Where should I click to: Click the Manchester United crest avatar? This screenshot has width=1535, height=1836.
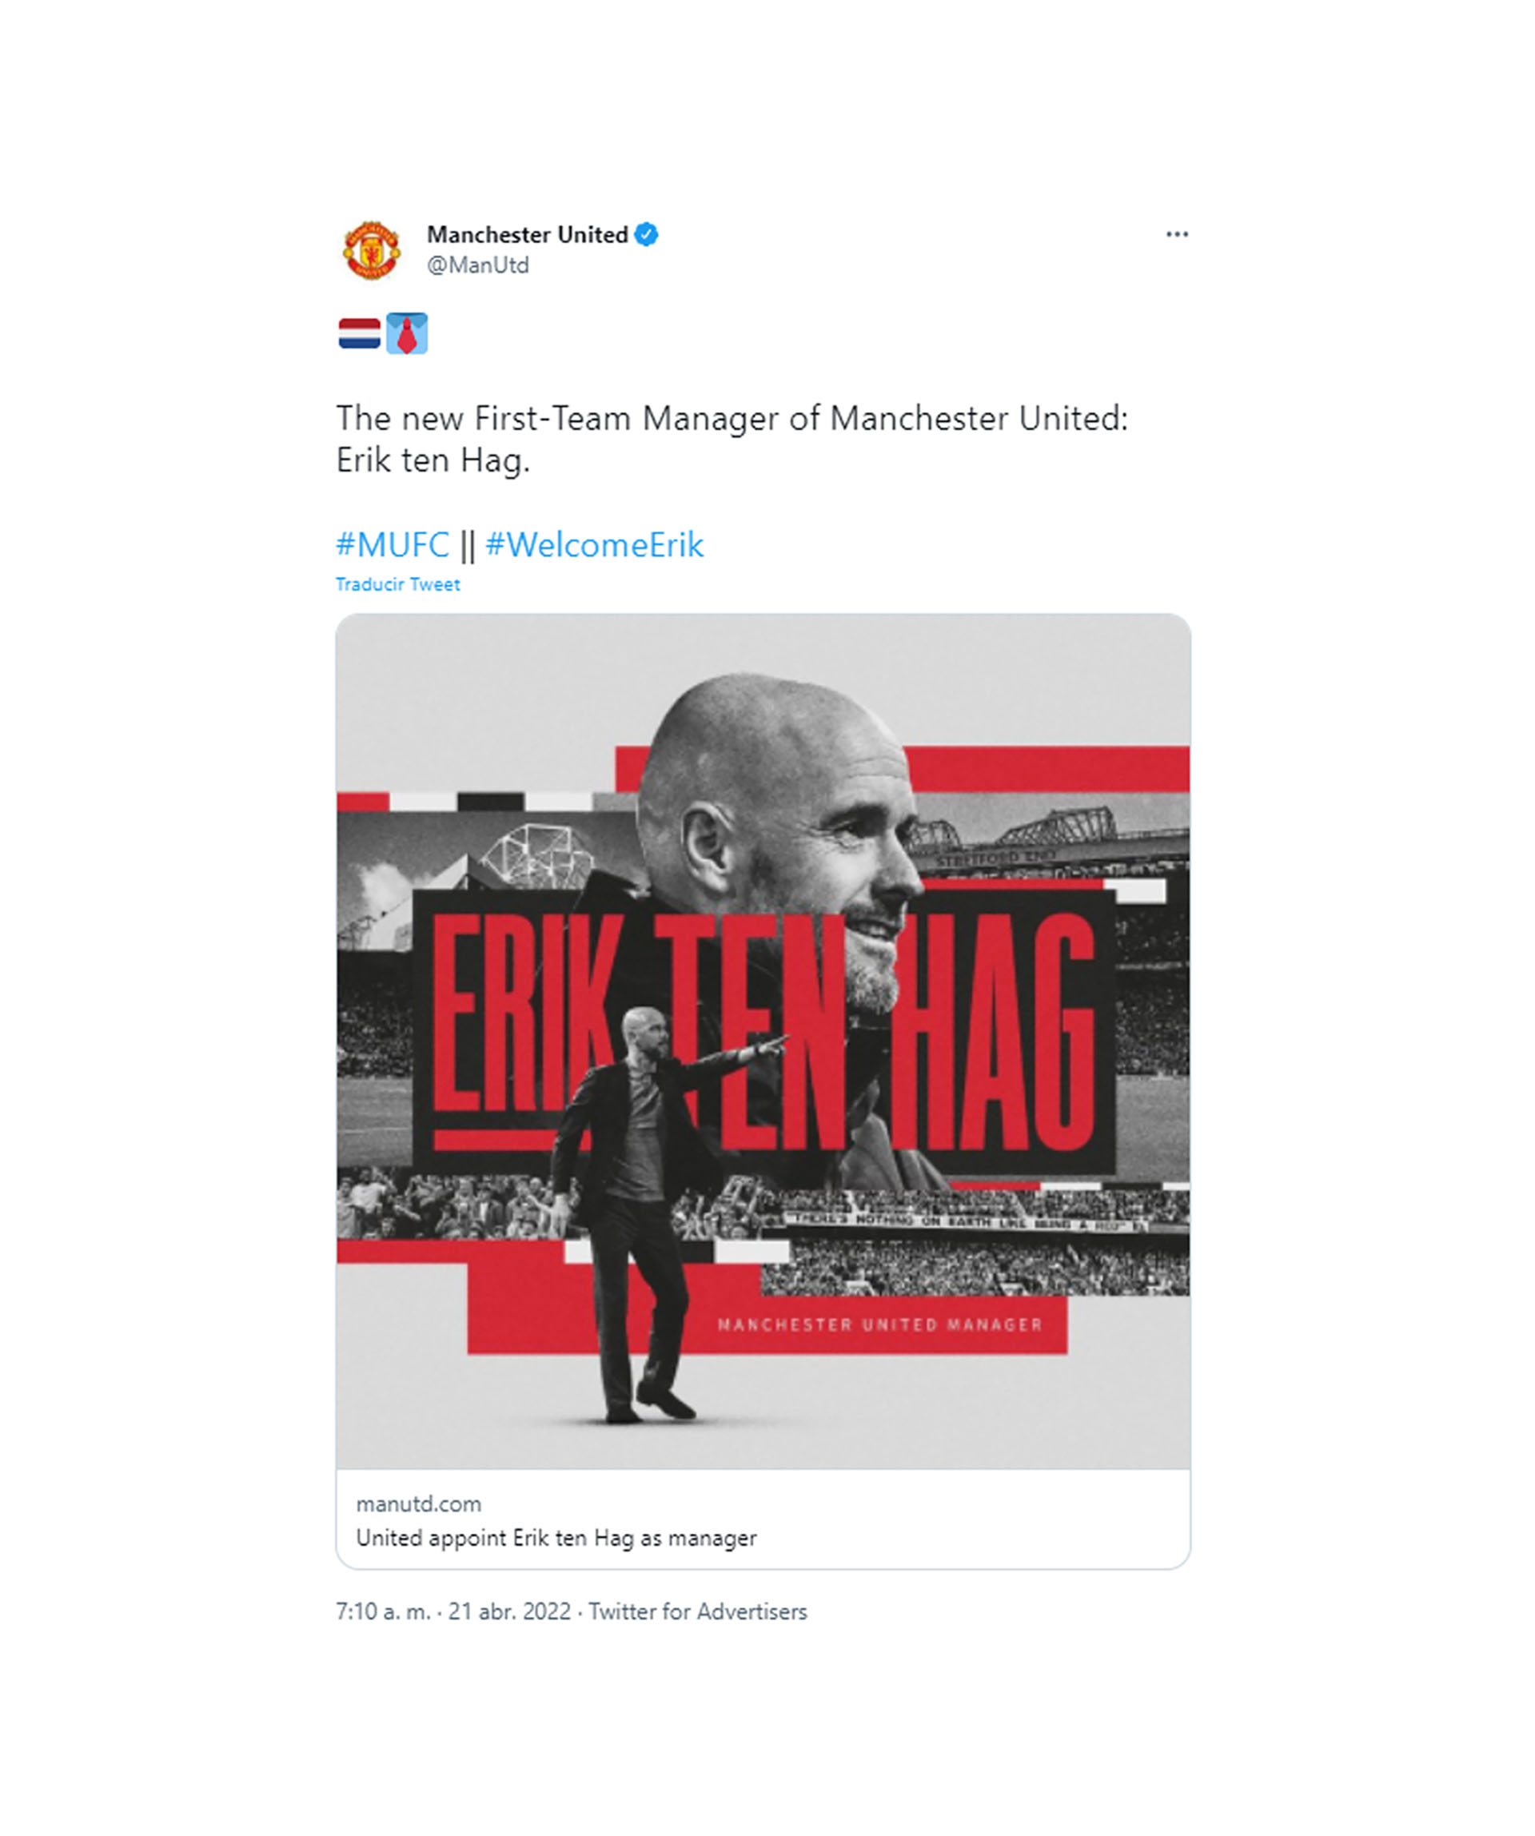(371, 250)
